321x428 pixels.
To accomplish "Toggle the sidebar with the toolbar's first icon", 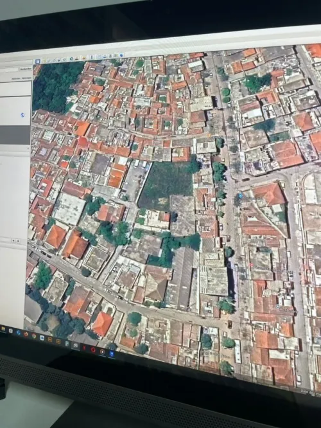I will [x=38, y=61].
